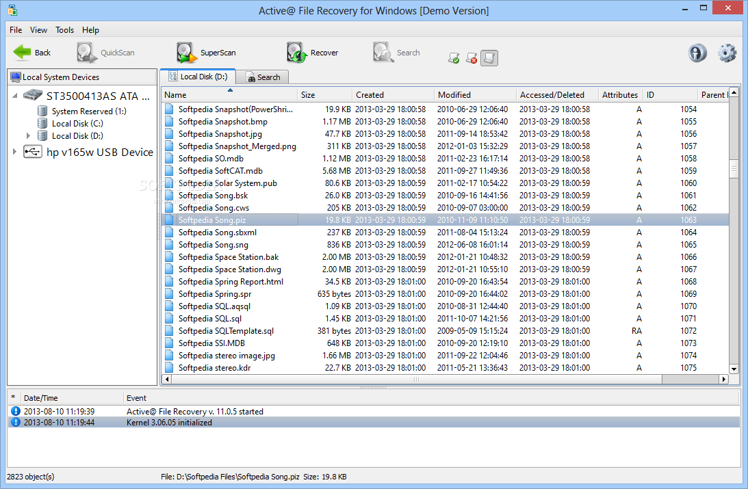Screen dimensions: 748x489
Task: Click the Local System Devices panel header
Action: [x=82, y=77]
